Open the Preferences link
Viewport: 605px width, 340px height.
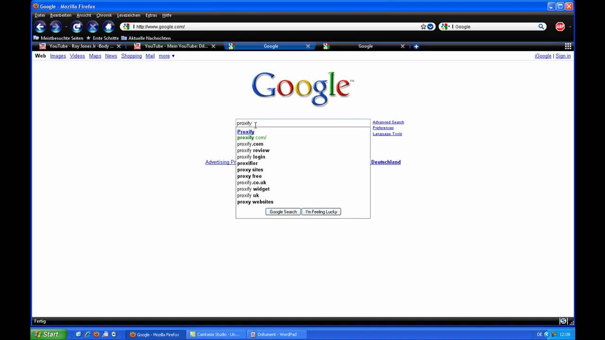383,128
